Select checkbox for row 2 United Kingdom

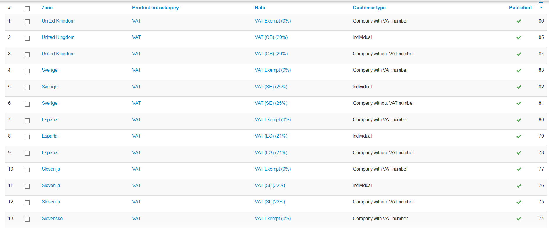[27, 38]
